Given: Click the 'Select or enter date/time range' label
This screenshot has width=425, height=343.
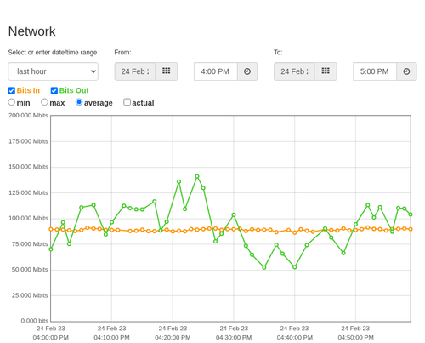Looking at the screenshot, I should pos(53,53).
